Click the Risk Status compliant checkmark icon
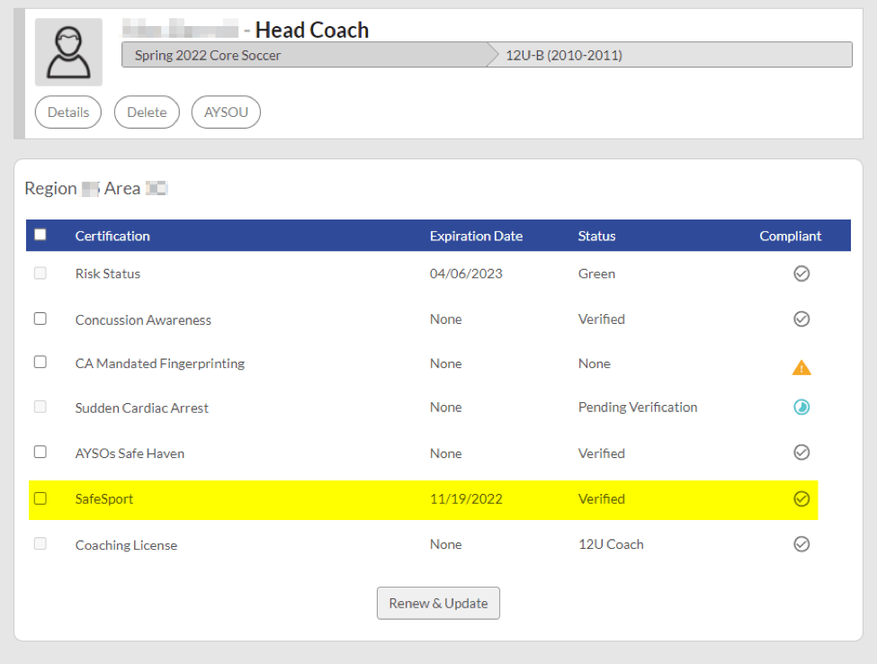Viewport: 877px width, 664px height. [801, 274]
